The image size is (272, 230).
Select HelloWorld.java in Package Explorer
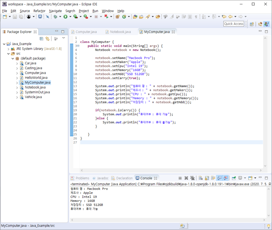point(36,78)
